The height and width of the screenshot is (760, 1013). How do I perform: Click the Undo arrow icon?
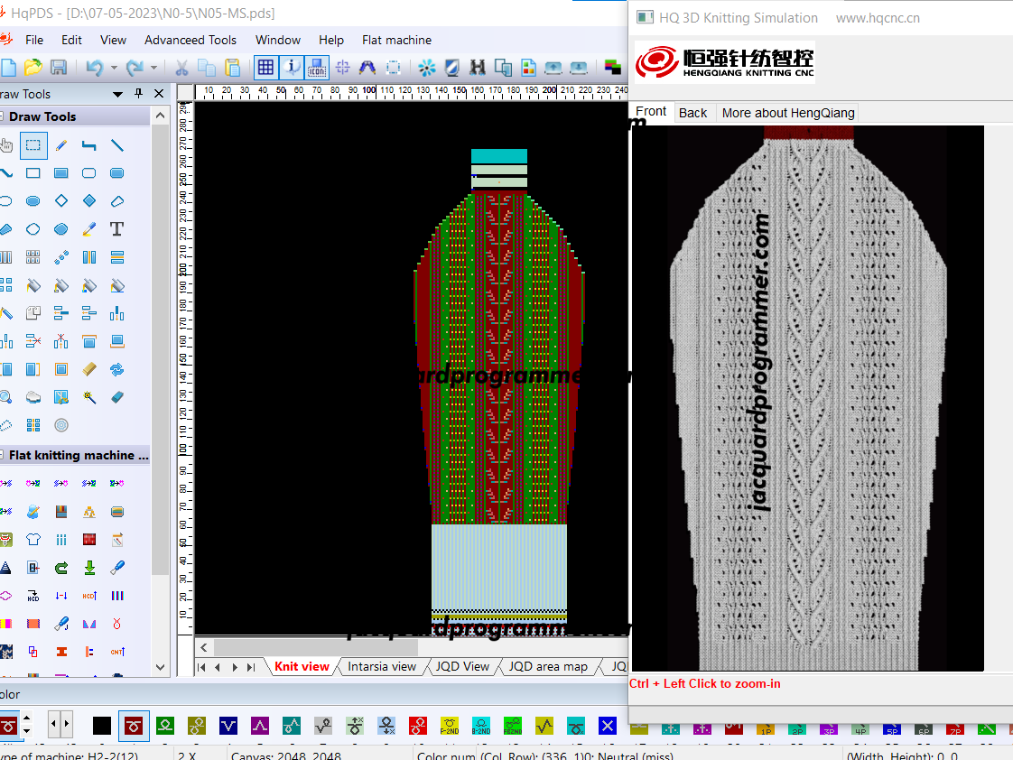[x=94, y=67]
